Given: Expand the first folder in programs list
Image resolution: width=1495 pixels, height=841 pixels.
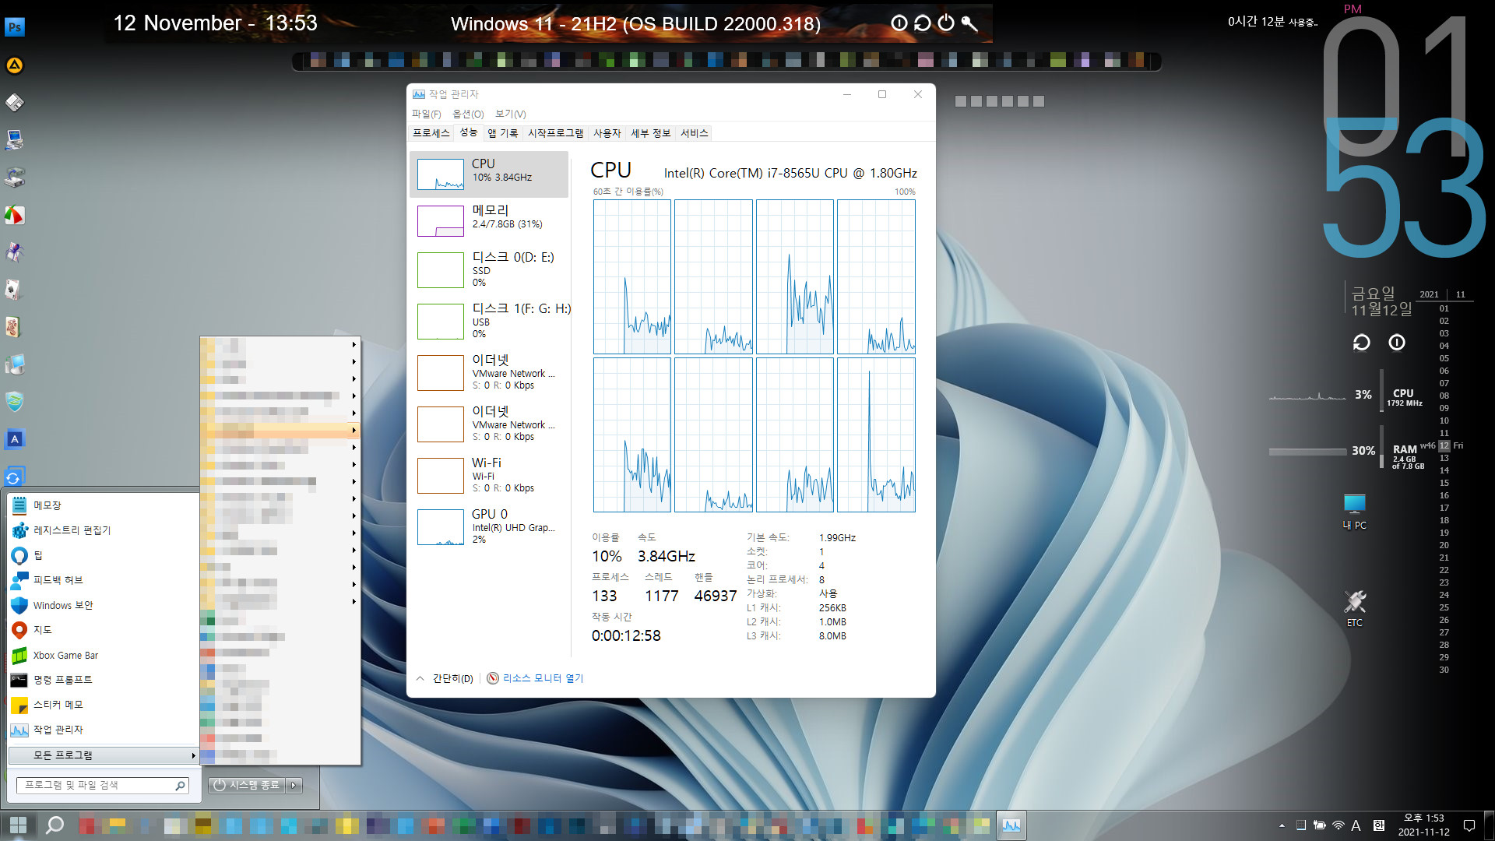Looking at the screenshot, I should pos(280,344).
